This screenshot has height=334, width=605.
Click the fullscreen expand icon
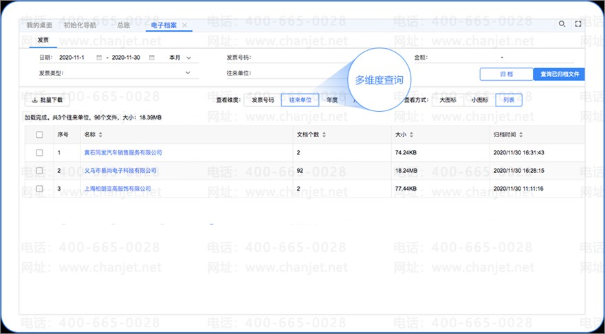(x=578, y=24)
